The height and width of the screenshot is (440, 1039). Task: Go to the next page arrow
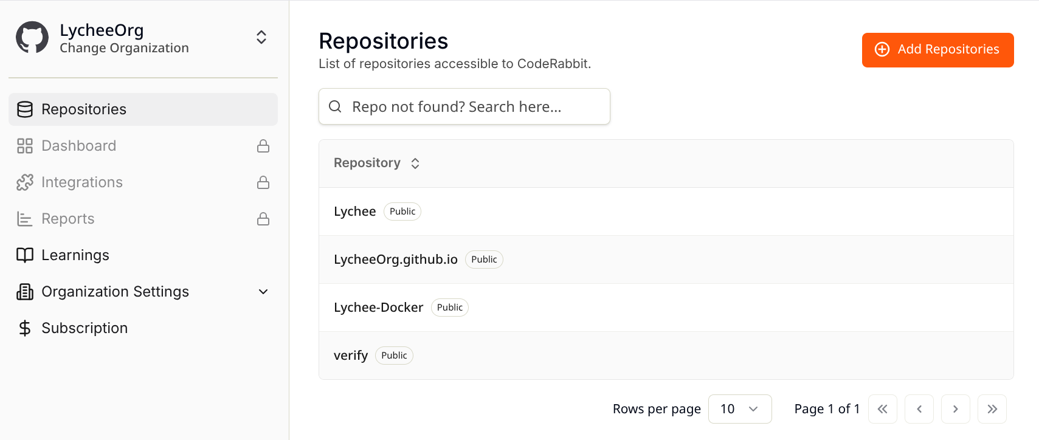pyautogui.click(x=956, y=409)
